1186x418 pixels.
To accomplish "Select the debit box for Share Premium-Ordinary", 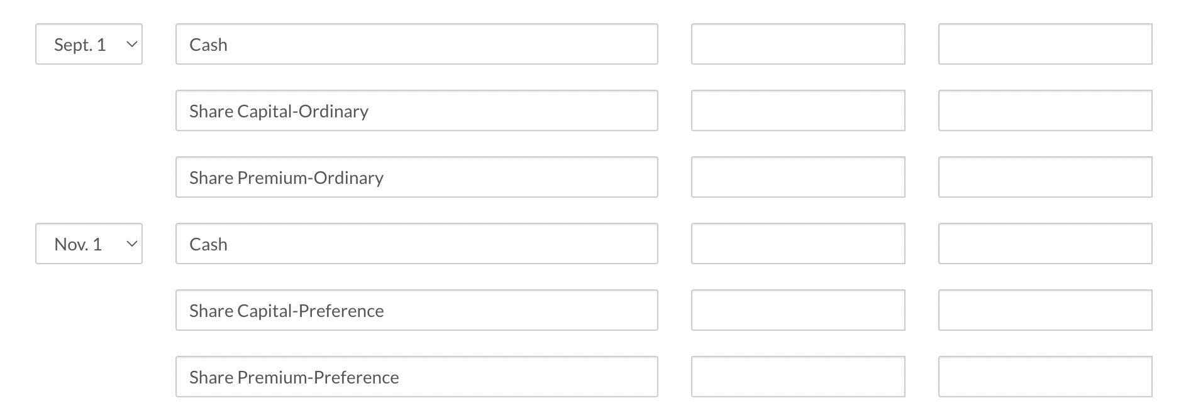I will tap(798, 177).
